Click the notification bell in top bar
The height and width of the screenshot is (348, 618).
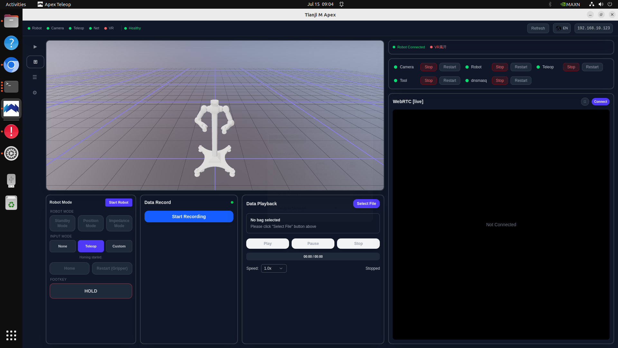click(x=342, y=4)
